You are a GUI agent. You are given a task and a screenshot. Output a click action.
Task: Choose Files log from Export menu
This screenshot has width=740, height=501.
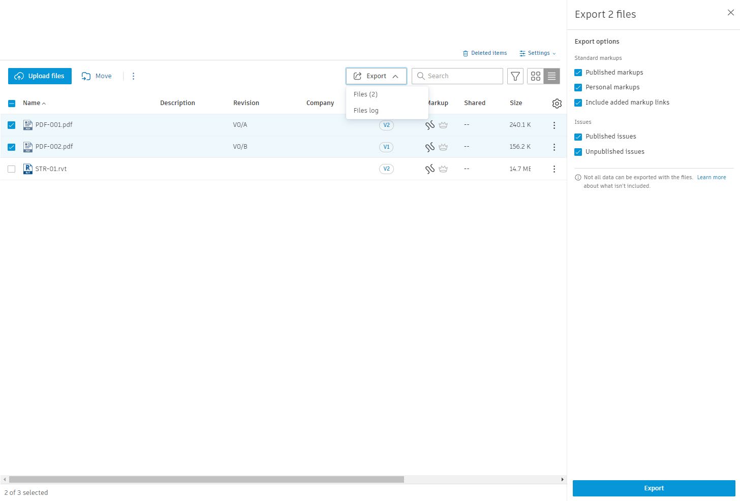click(387, 111)
